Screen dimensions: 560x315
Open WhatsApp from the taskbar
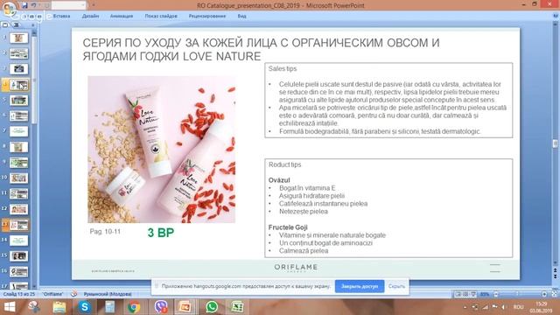(x=212, y=307)
